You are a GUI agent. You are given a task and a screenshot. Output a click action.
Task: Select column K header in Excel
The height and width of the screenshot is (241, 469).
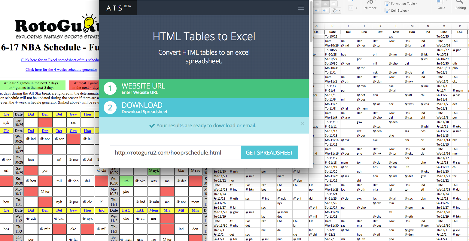point(380,26)
